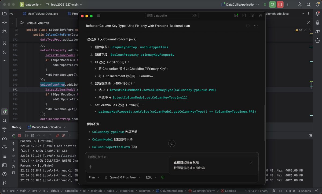322x194 pixels.
Task: Click the main toolbar red Stop button
Action: point(280,5)
